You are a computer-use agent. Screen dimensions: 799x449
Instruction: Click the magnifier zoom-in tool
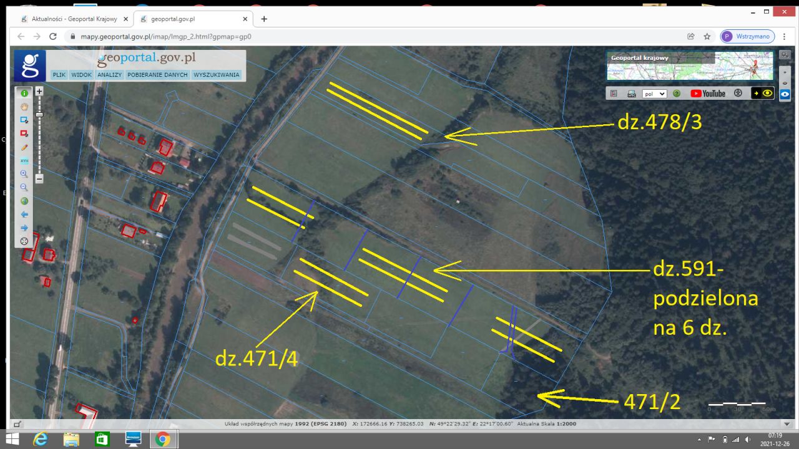[x=24, y=174]
